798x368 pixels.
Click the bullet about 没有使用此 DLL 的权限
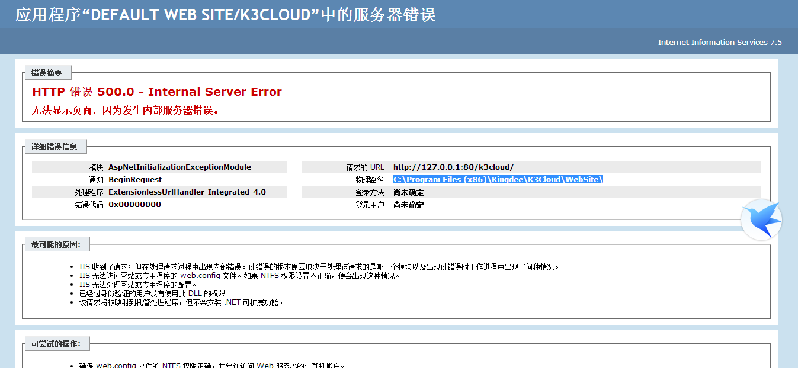(x=155, y=293)
